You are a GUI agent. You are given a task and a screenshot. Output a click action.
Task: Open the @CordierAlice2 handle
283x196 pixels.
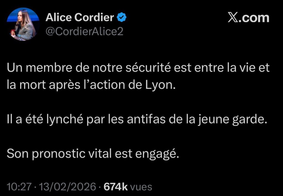tap(85, 32)
